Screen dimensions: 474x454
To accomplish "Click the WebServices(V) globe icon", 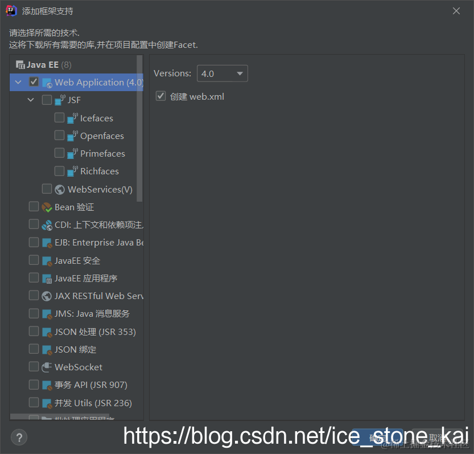I will coord(59,189).
